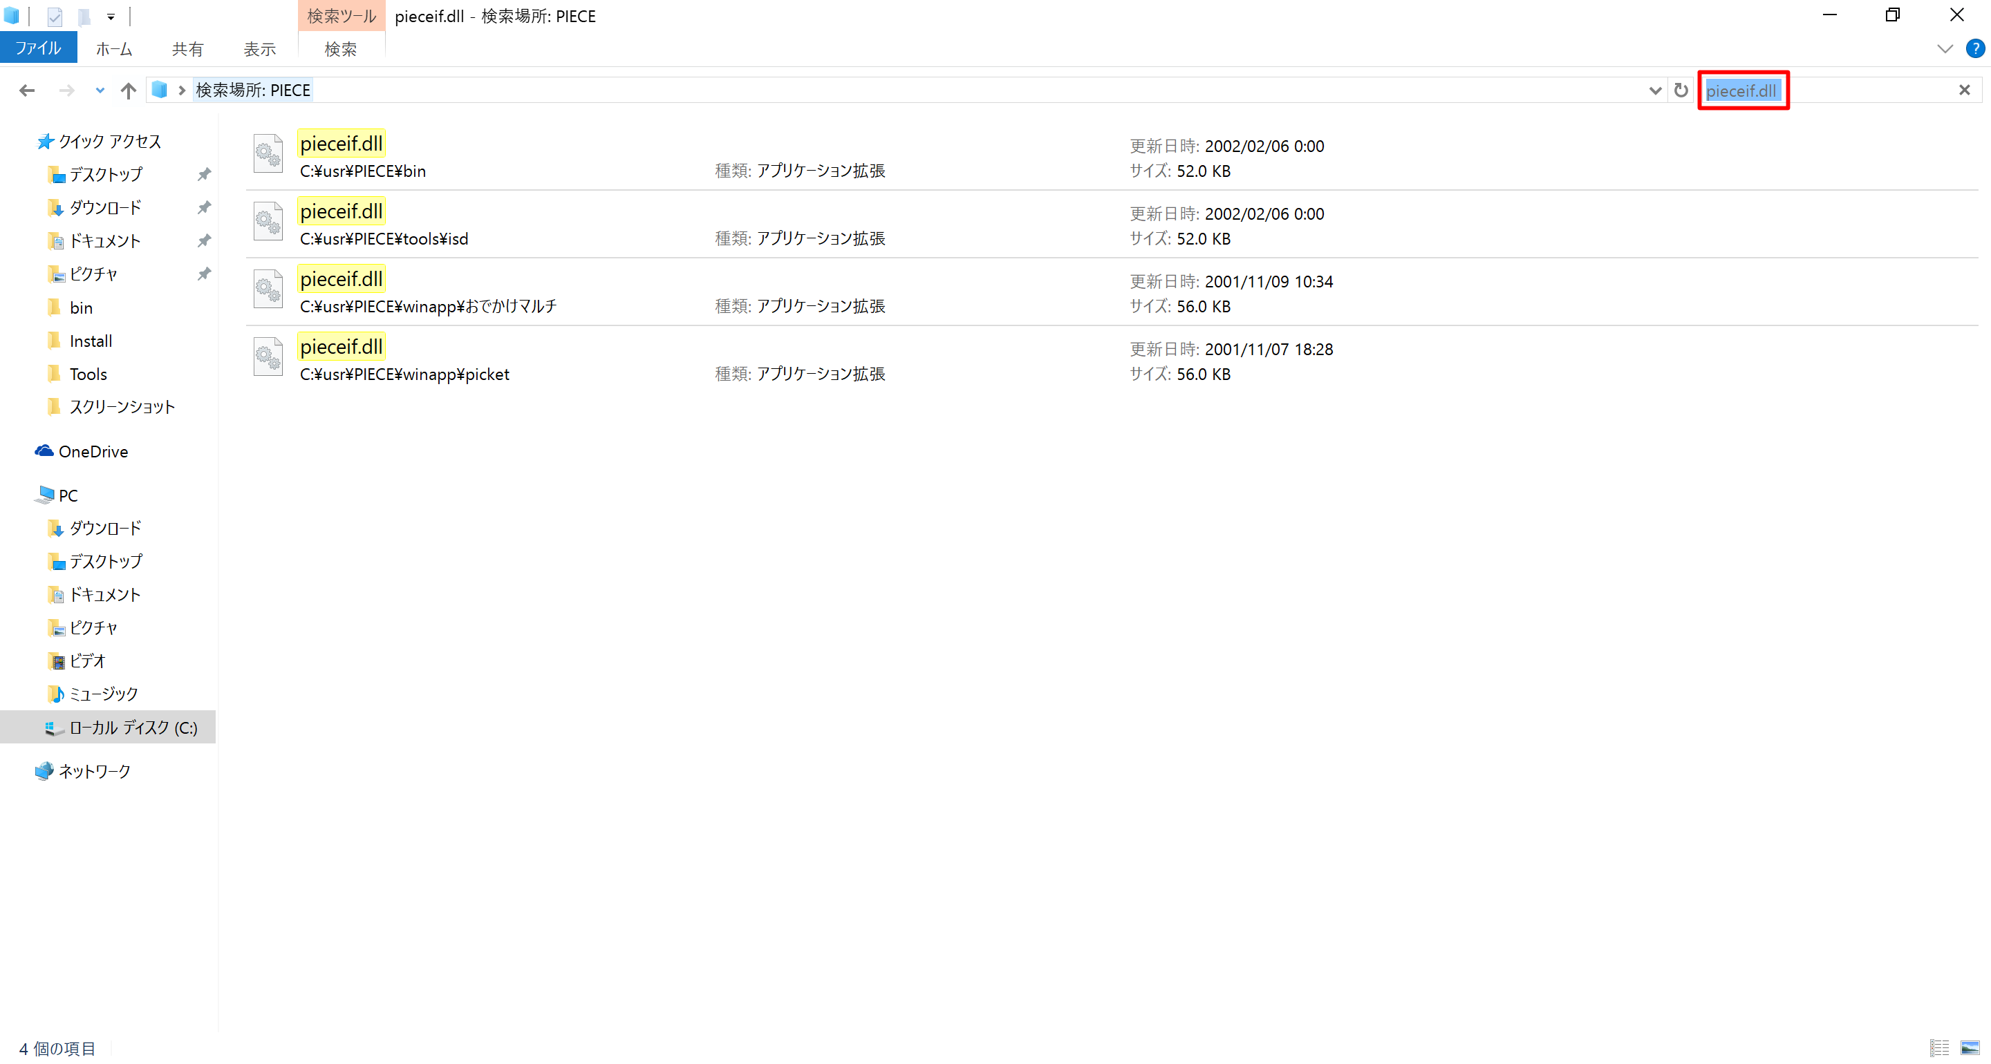
Task: Click the Quick Access star icon
Action: coord(46,142)
